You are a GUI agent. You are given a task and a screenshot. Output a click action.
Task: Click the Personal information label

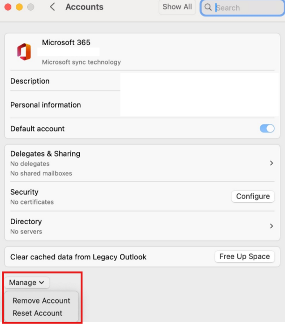click(x=46, y=105)
